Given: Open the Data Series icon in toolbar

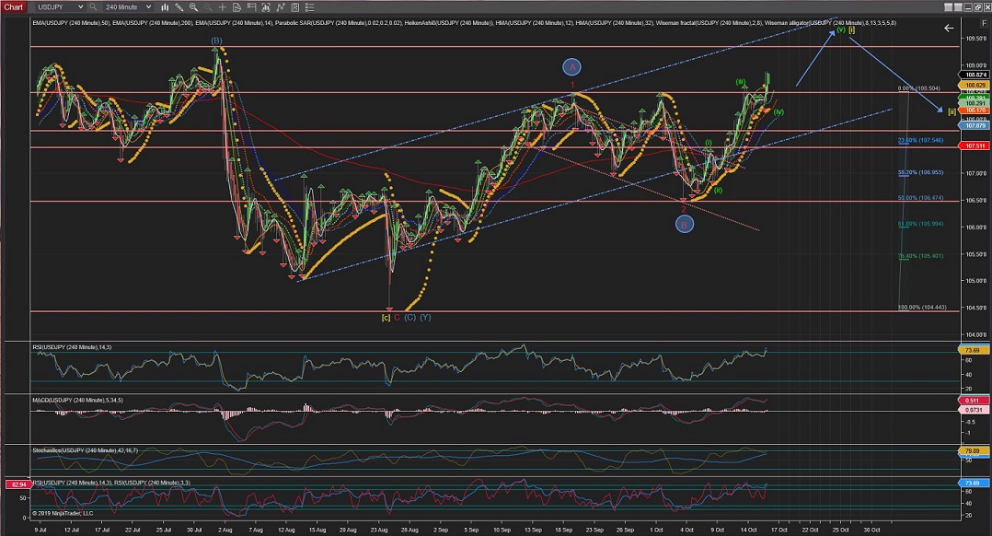Looking at the screenshot, I should tap(251, 6).
